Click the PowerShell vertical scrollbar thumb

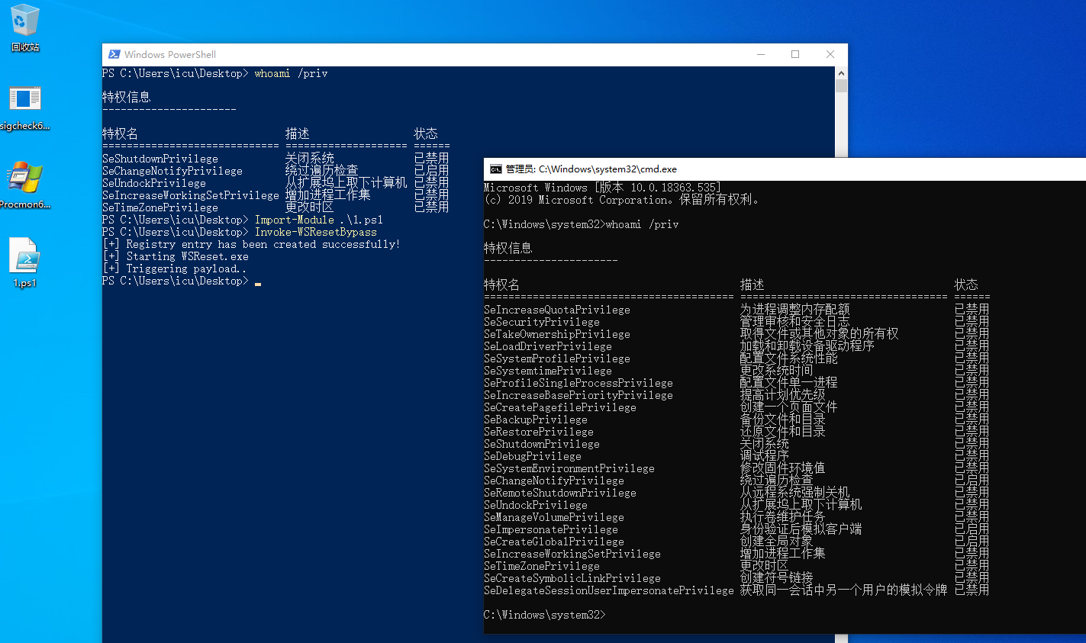(841, 86)
